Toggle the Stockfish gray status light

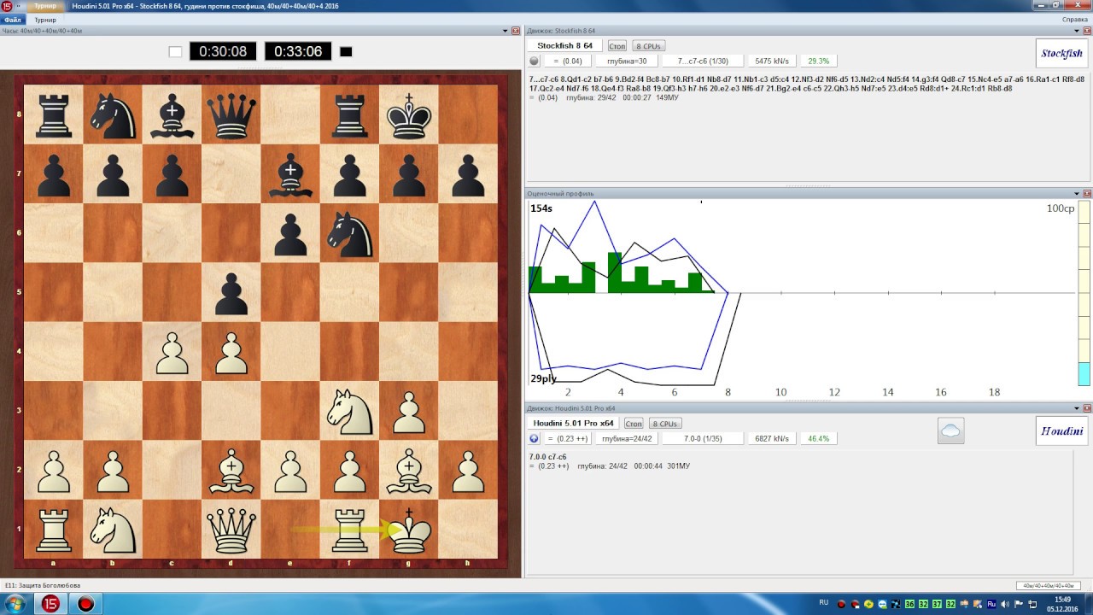534,61
